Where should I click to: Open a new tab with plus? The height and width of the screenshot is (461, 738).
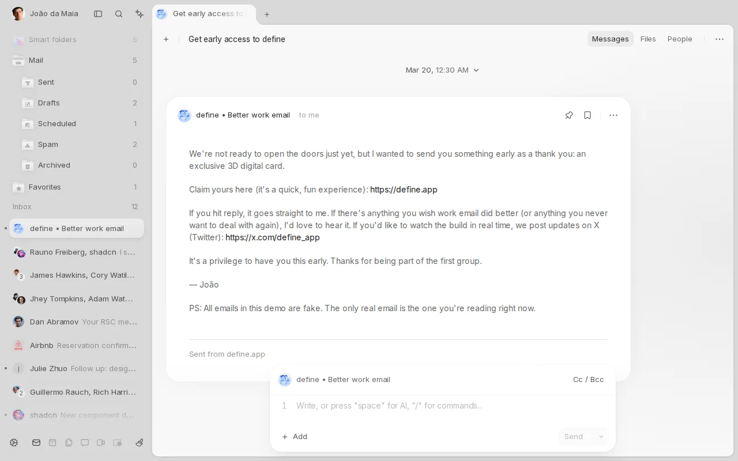[267, 14]
